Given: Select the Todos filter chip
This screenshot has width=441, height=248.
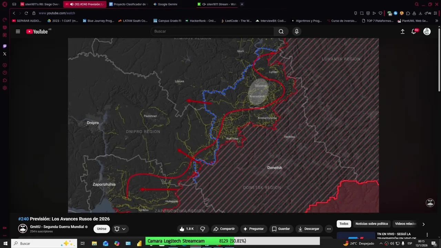Looking at the screenshot, I should (x=344, y=224).
